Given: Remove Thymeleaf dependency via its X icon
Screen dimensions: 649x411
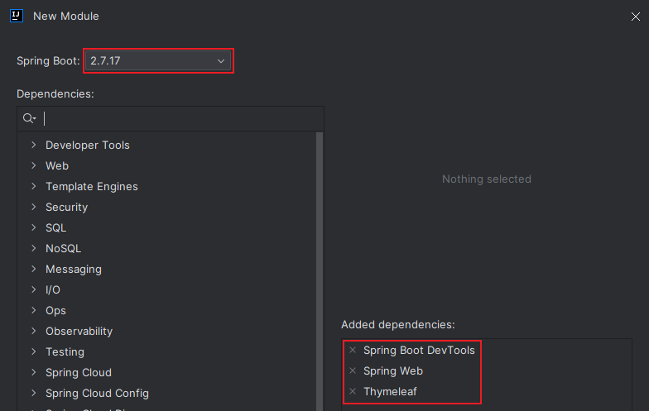Looking at the screenshot, I should [x=353, y=391].
